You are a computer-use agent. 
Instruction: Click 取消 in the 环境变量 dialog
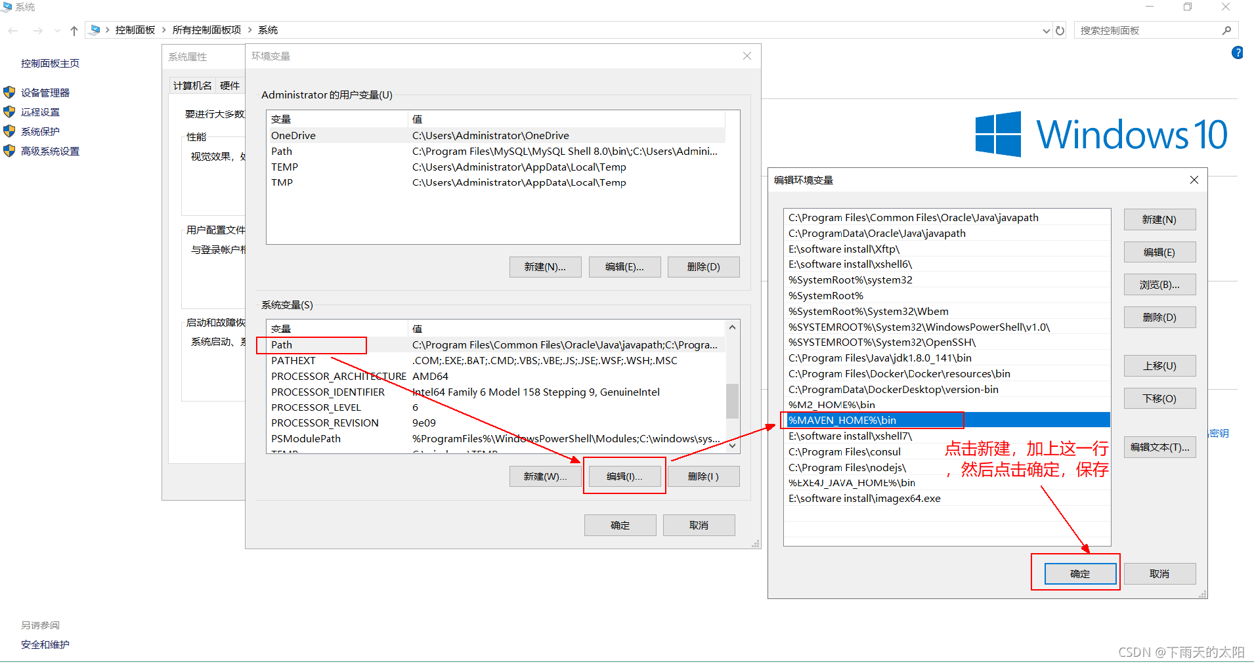(699, 525)
